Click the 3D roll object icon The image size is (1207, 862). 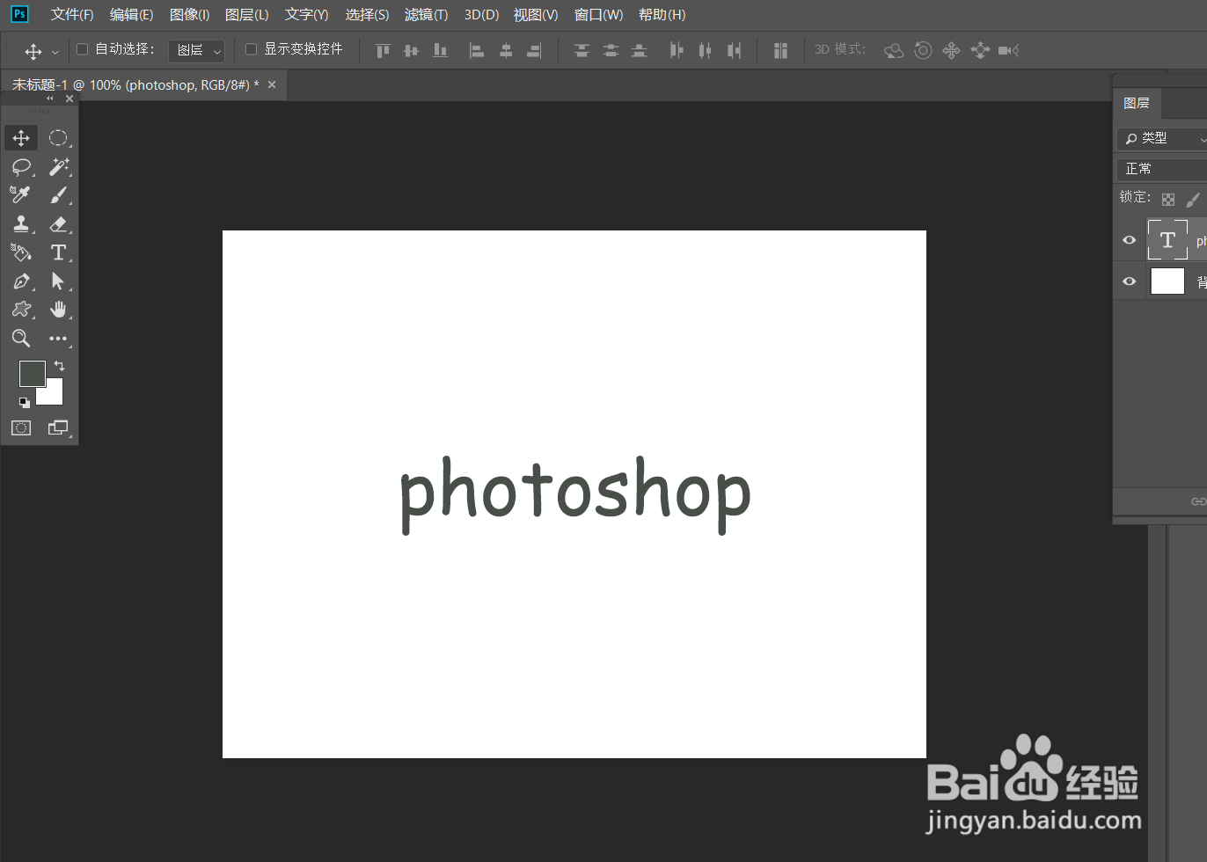pos(923,50)
